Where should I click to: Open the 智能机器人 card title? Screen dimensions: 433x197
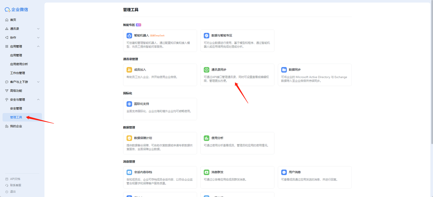pos(141,35)
